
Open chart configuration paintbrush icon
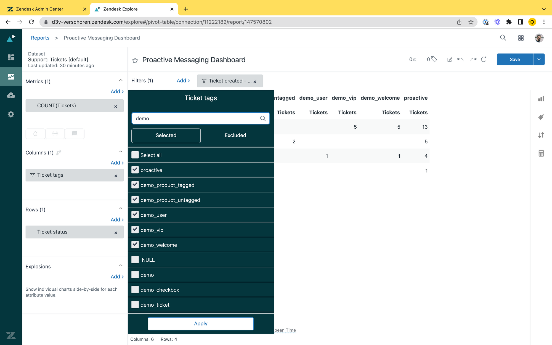pyautogui.click(x=541, y=117)
